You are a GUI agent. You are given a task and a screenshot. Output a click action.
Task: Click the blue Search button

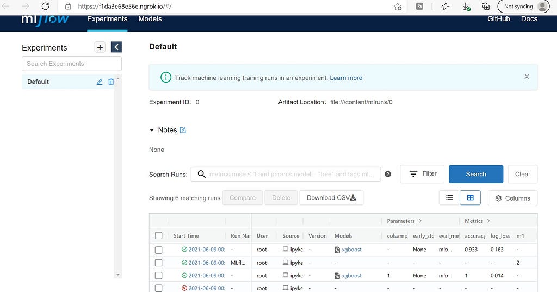point(475,174)
